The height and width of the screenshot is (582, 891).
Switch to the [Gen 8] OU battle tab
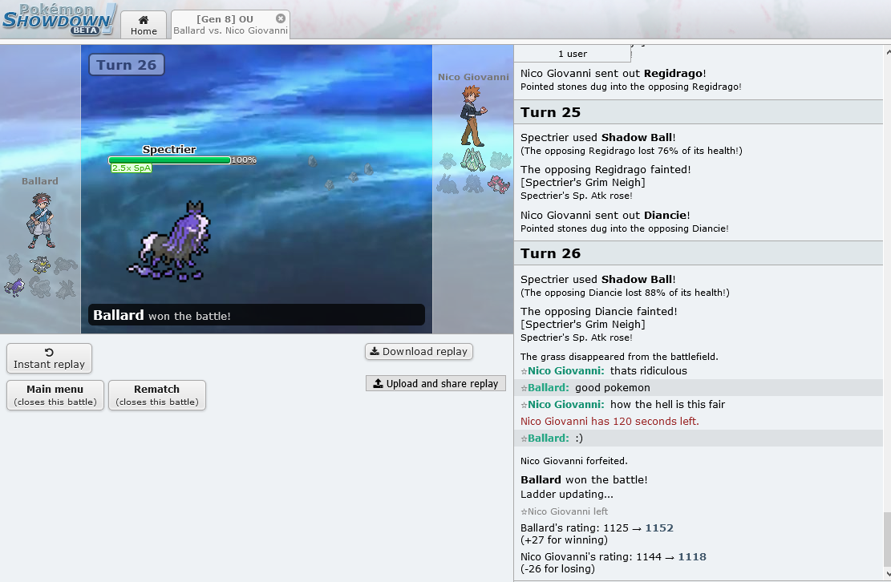(x=230, y=25)
